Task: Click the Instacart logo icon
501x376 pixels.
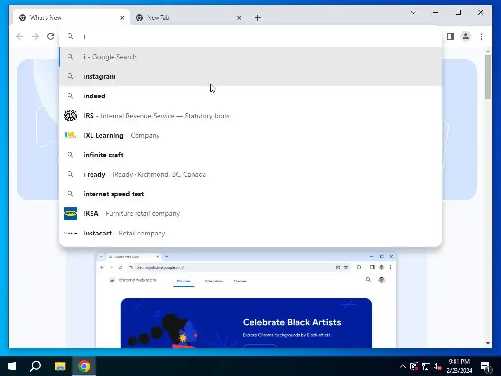Action: (70, 233)
